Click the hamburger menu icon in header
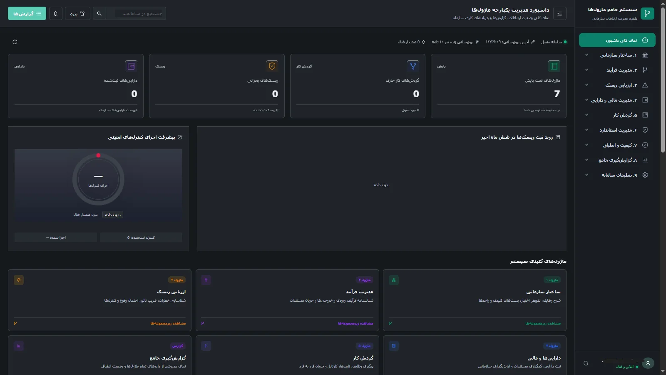This screenshot has height=375, width=666. tap(559, 14)
